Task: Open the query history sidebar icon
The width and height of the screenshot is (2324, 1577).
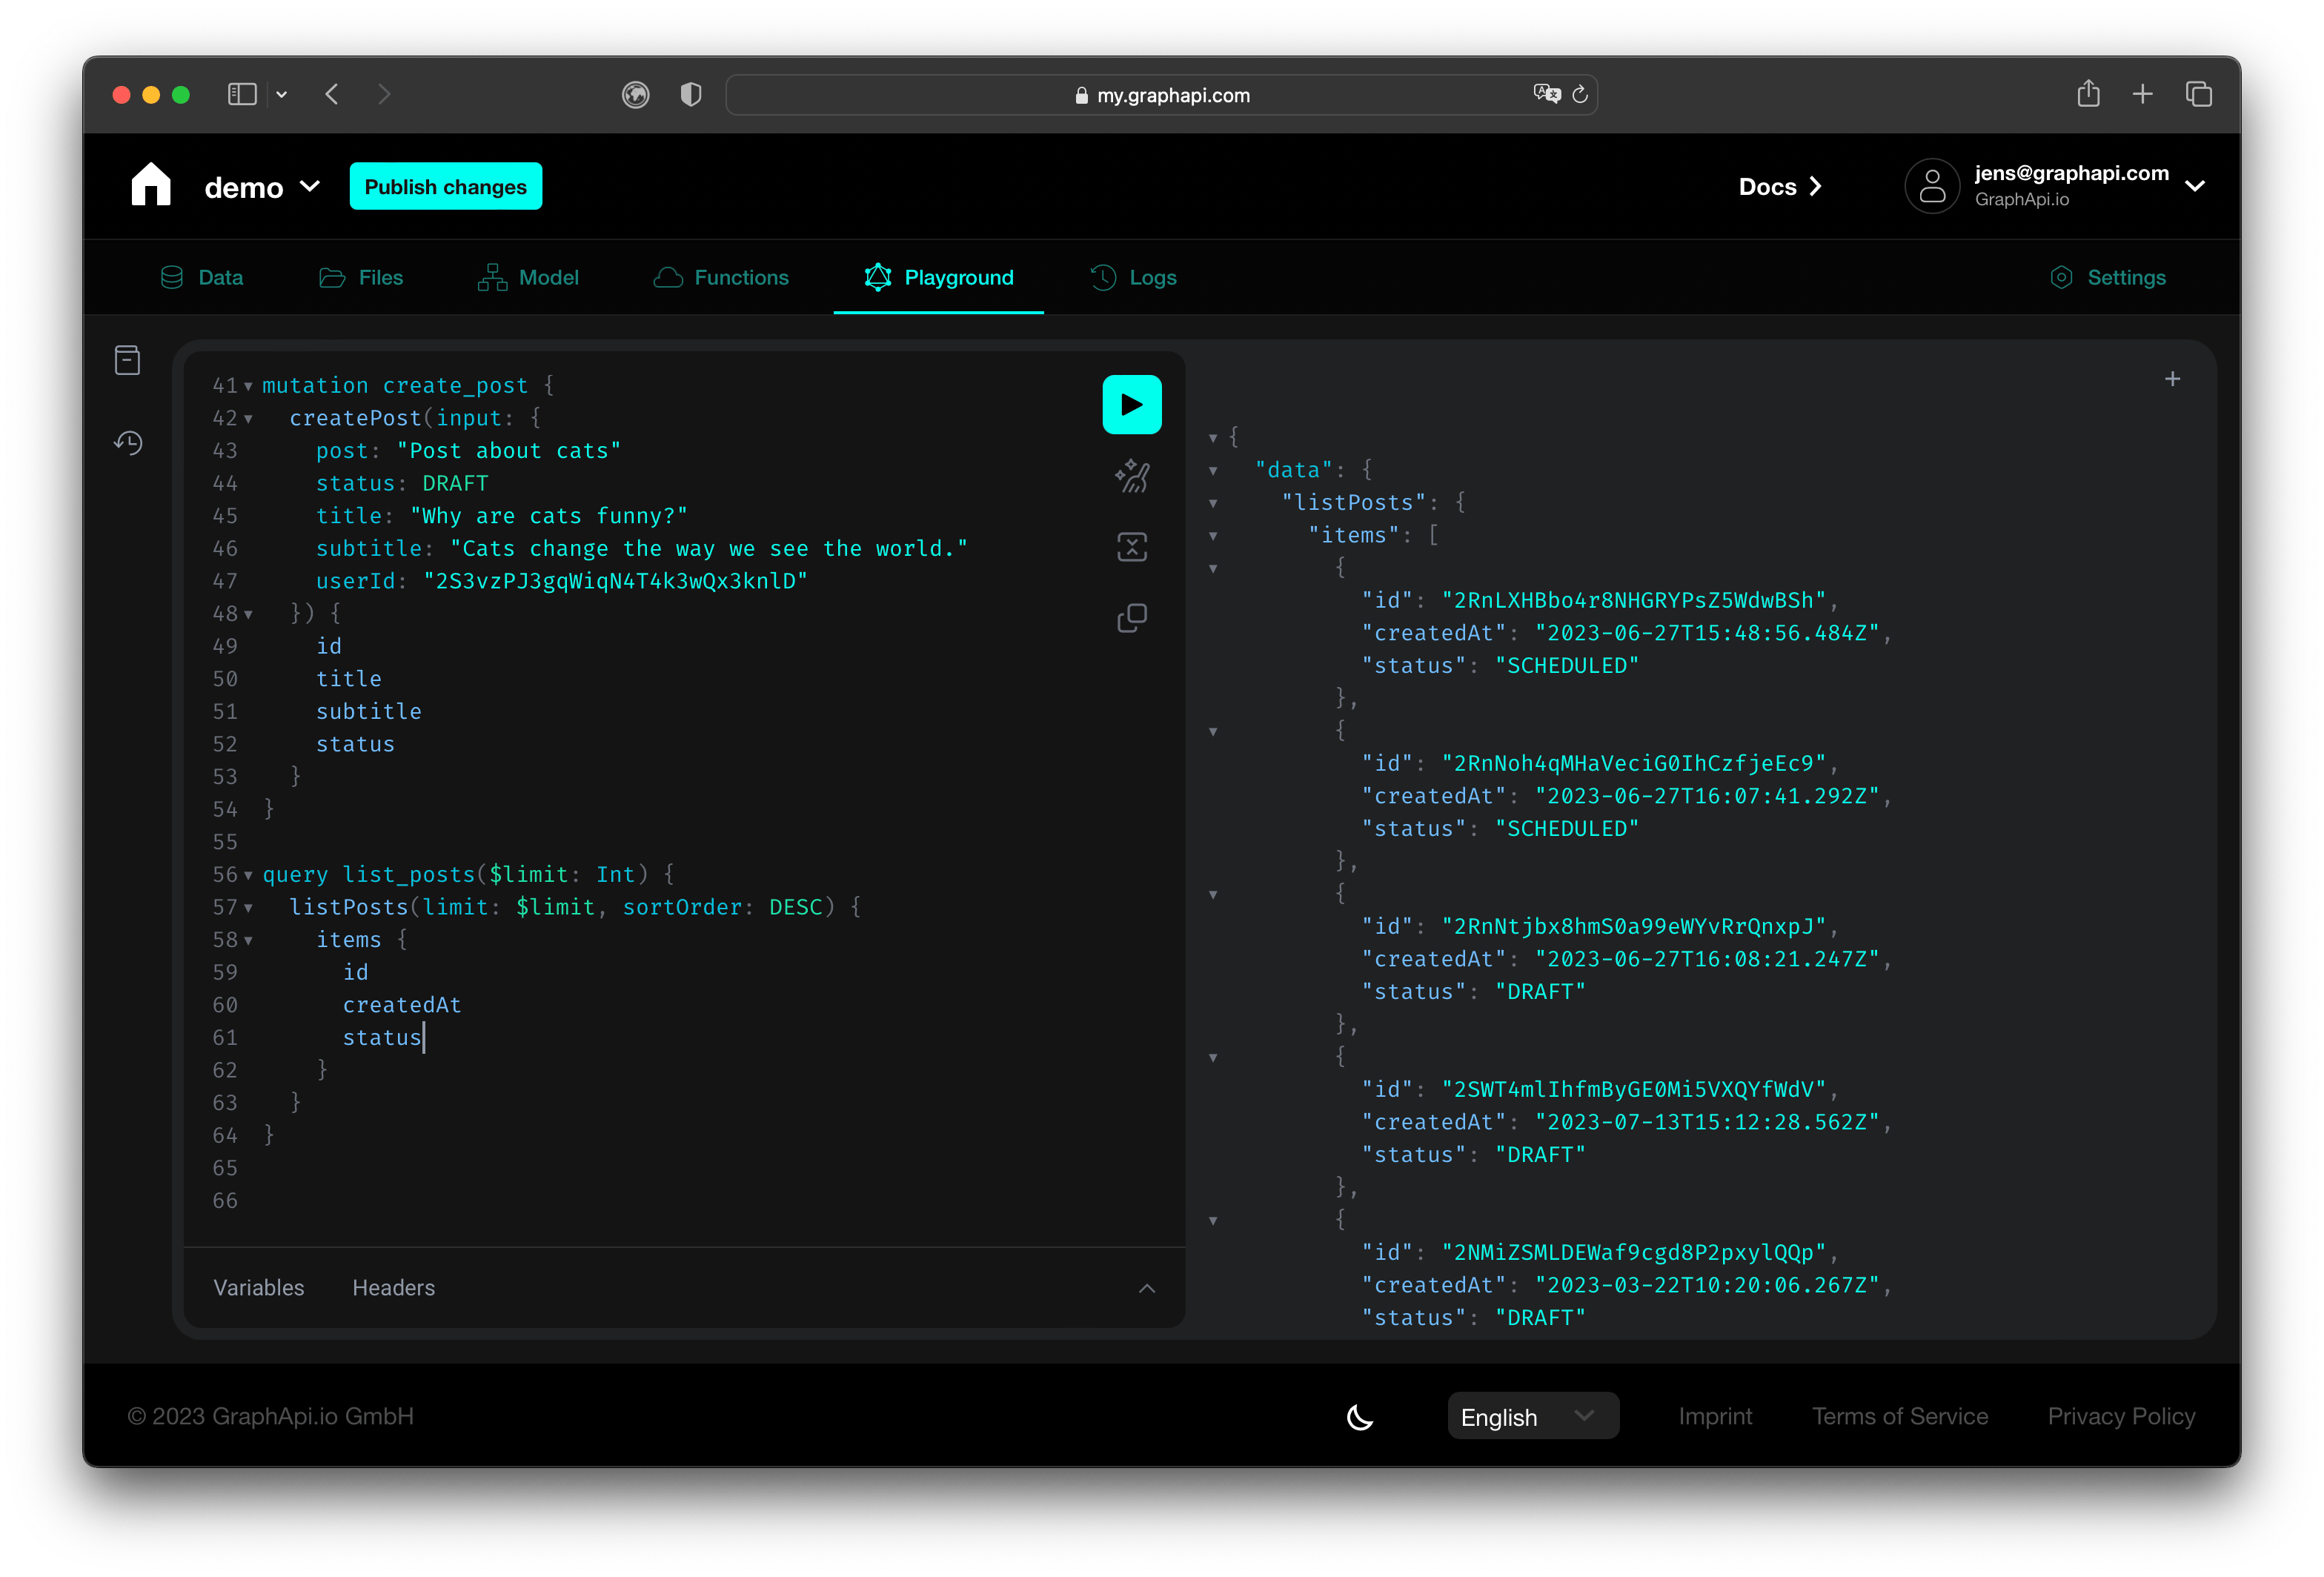Action: pos(128,442)
